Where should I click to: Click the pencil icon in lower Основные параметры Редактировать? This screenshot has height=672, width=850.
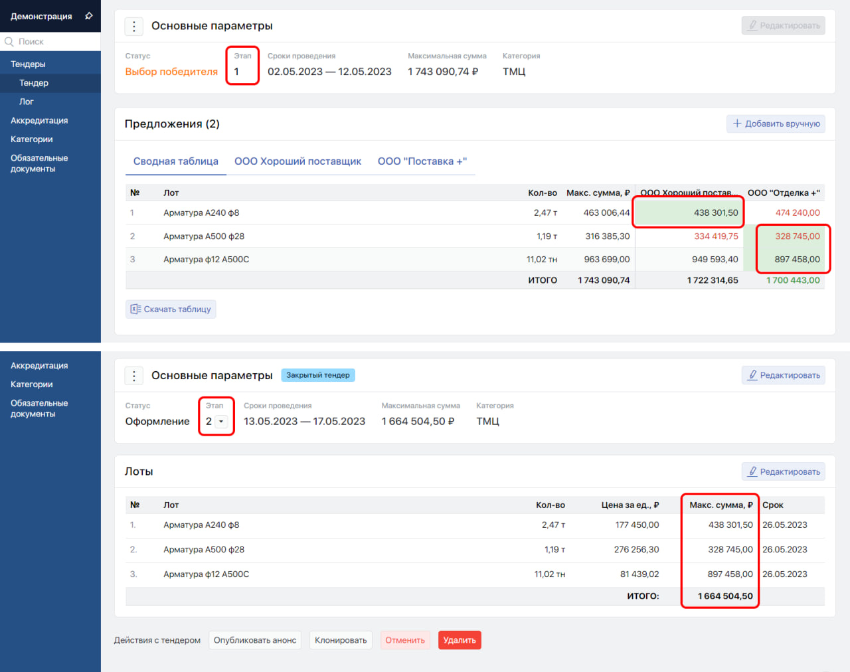coord(752,375)
